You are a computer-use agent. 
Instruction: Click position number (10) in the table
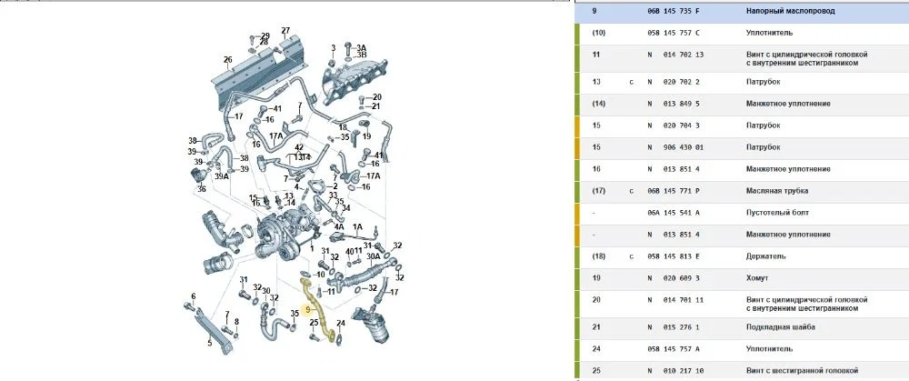pyautogui.click(x=599, y=33)
